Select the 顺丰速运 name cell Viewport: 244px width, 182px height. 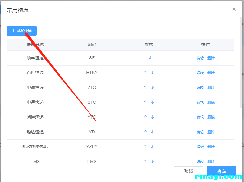point(35,58)
